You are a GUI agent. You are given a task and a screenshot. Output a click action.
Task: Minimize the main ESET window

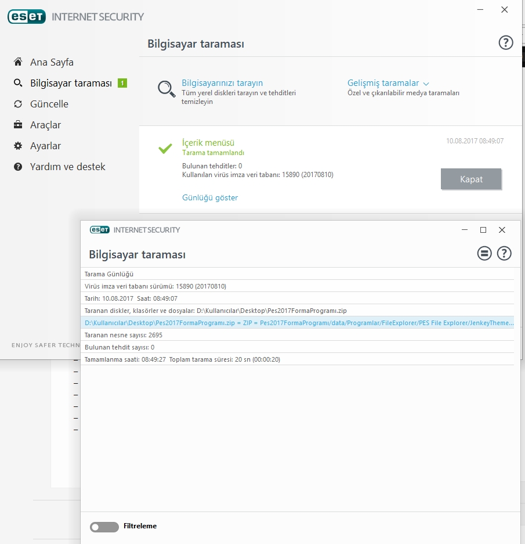click(480, 10)
